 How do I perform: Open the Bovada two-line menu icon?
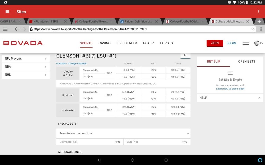point(246,43)
